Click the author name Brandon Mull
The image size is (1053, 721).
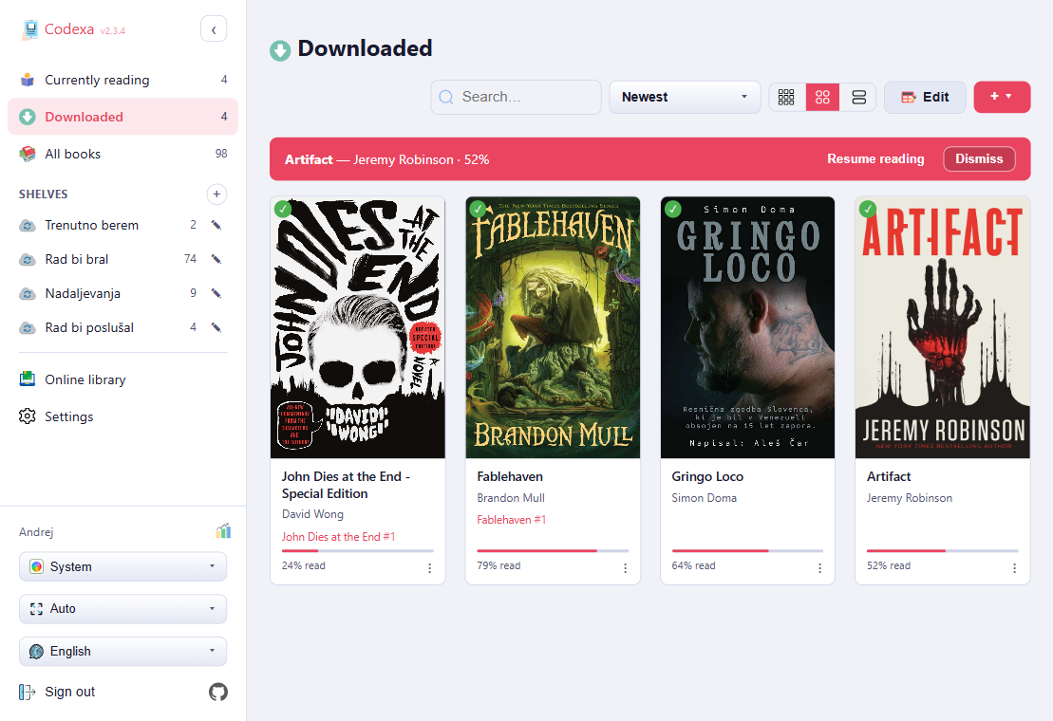pyautogui.click(x=511, y=498)
